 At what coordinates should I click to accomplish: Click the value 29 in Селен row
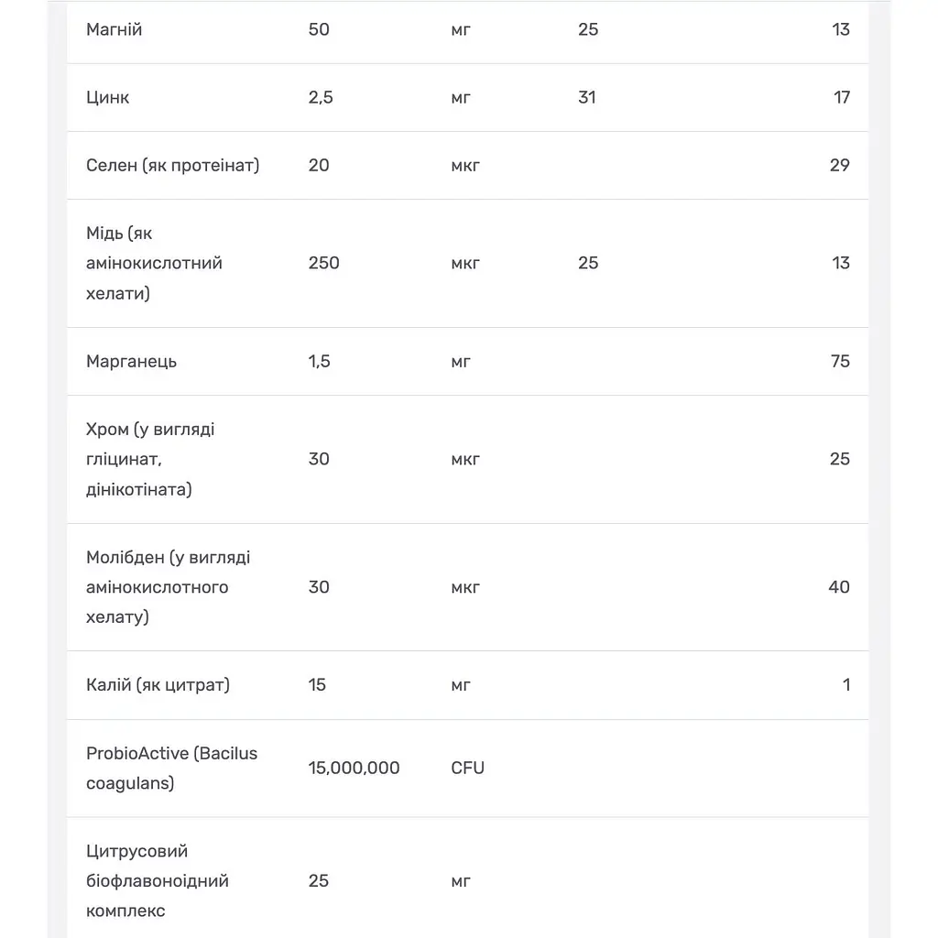pos(839,165)
